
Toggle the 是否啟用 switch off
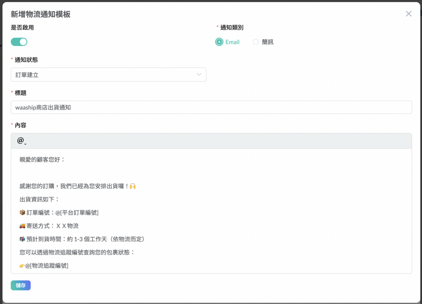[19, 42]
